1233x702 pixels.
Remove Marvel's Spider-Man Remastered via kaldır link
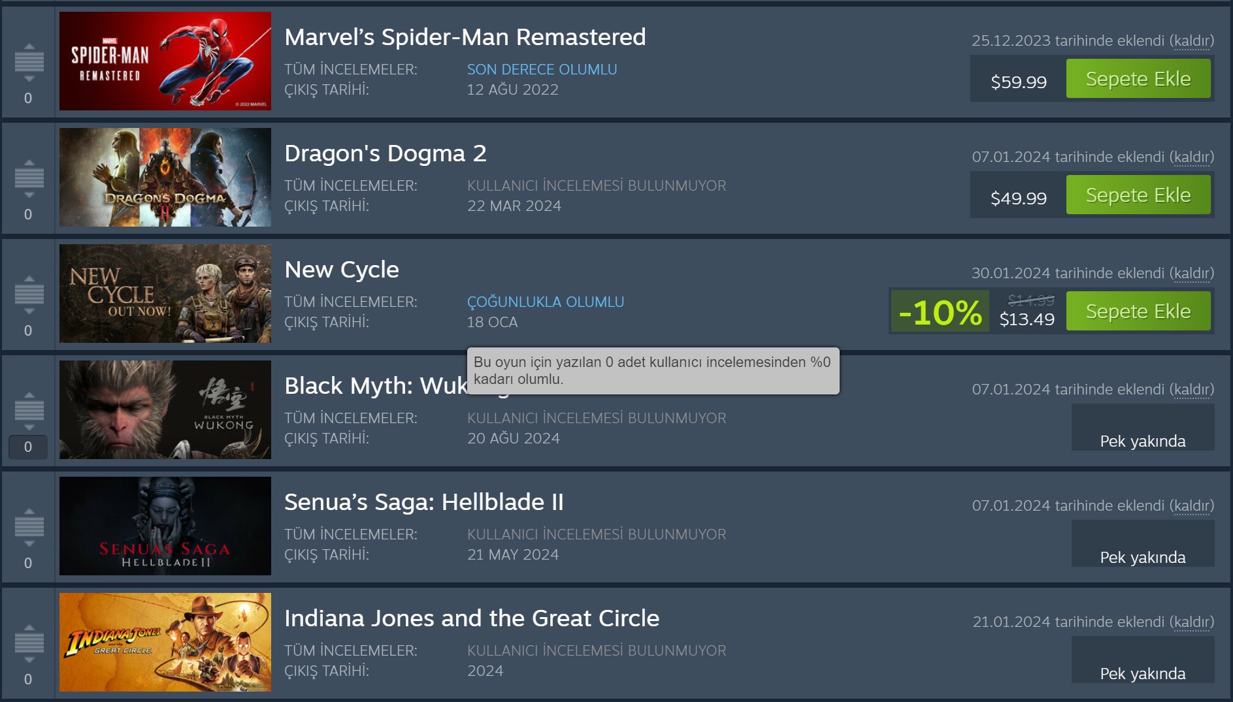(x=1191, y=40)
